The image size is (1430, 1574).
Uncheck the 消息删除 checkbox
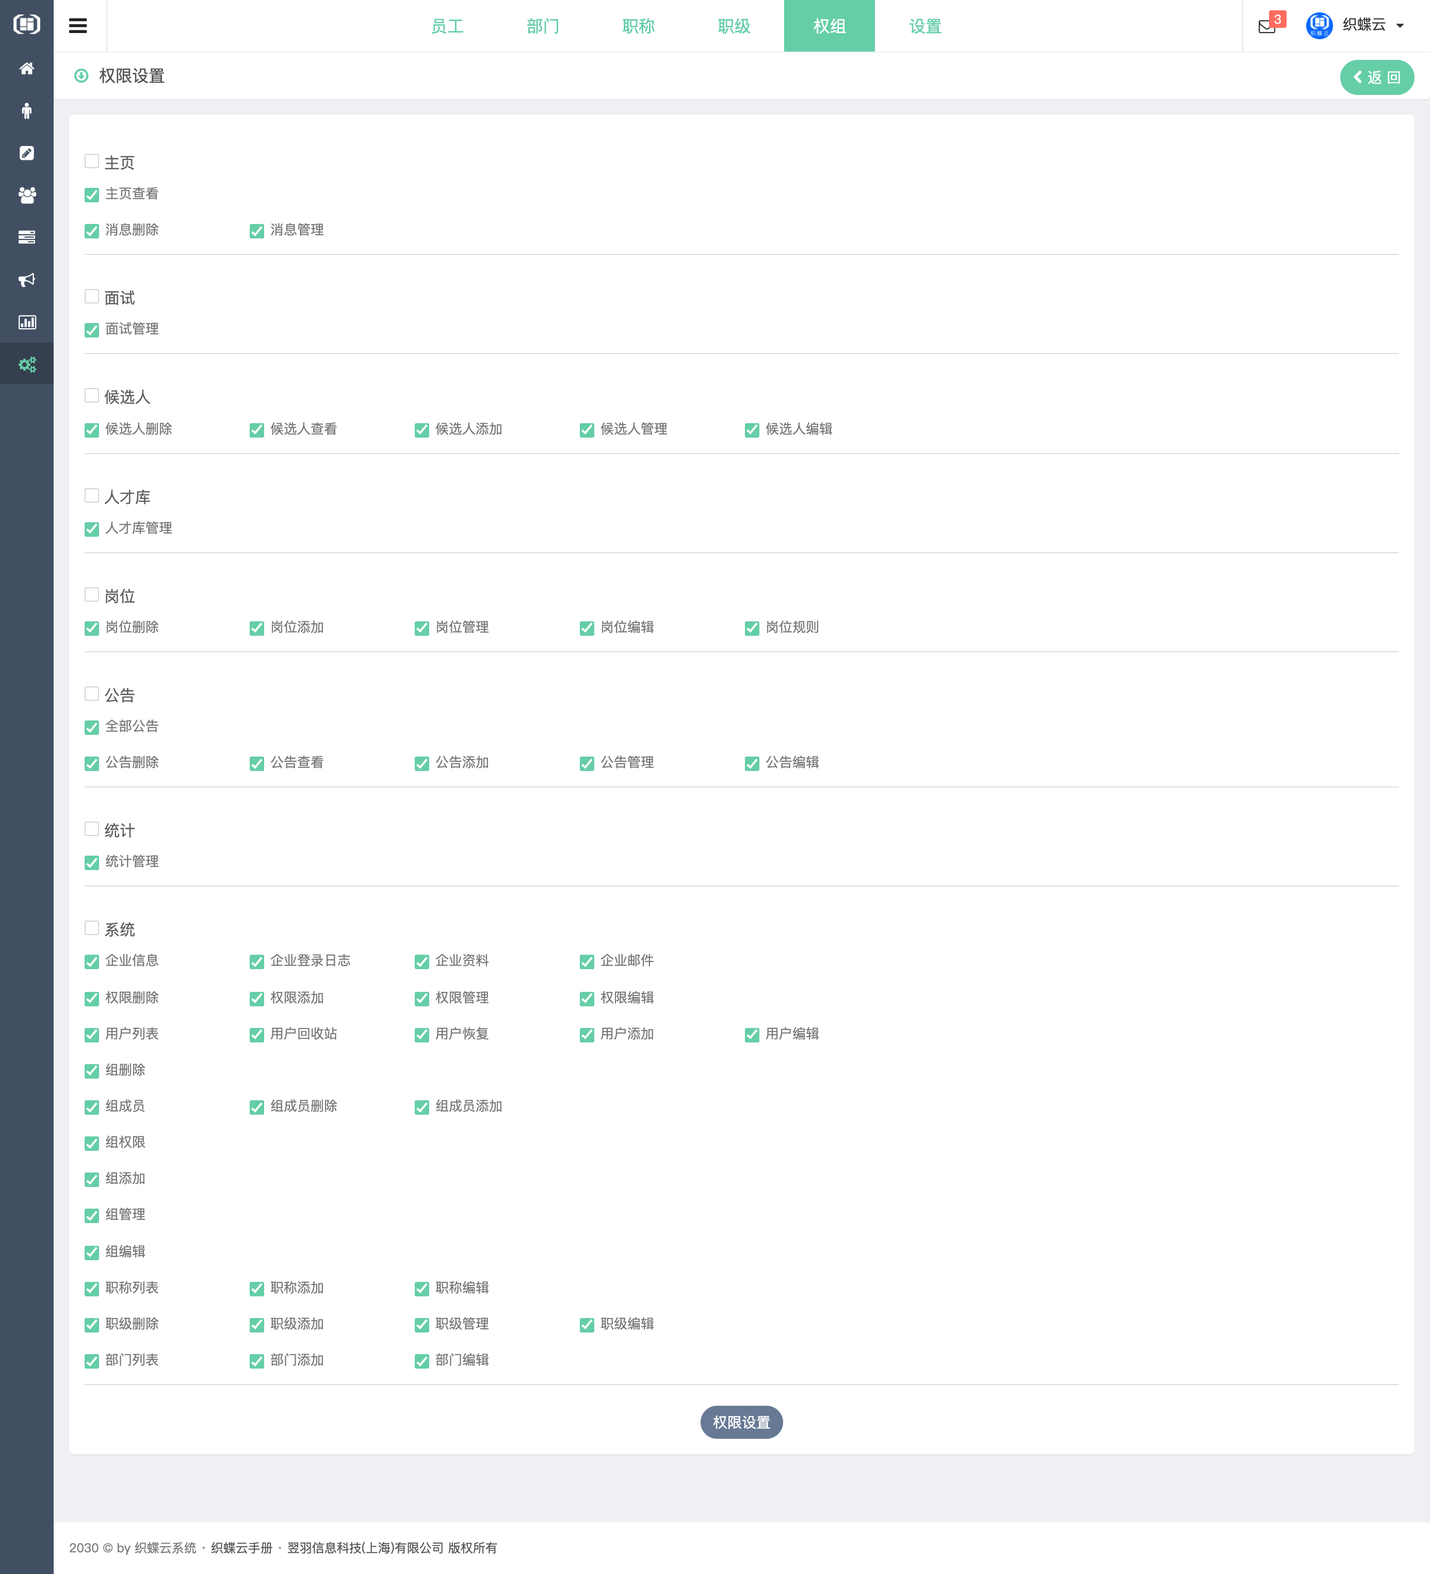tap(92, 231)
